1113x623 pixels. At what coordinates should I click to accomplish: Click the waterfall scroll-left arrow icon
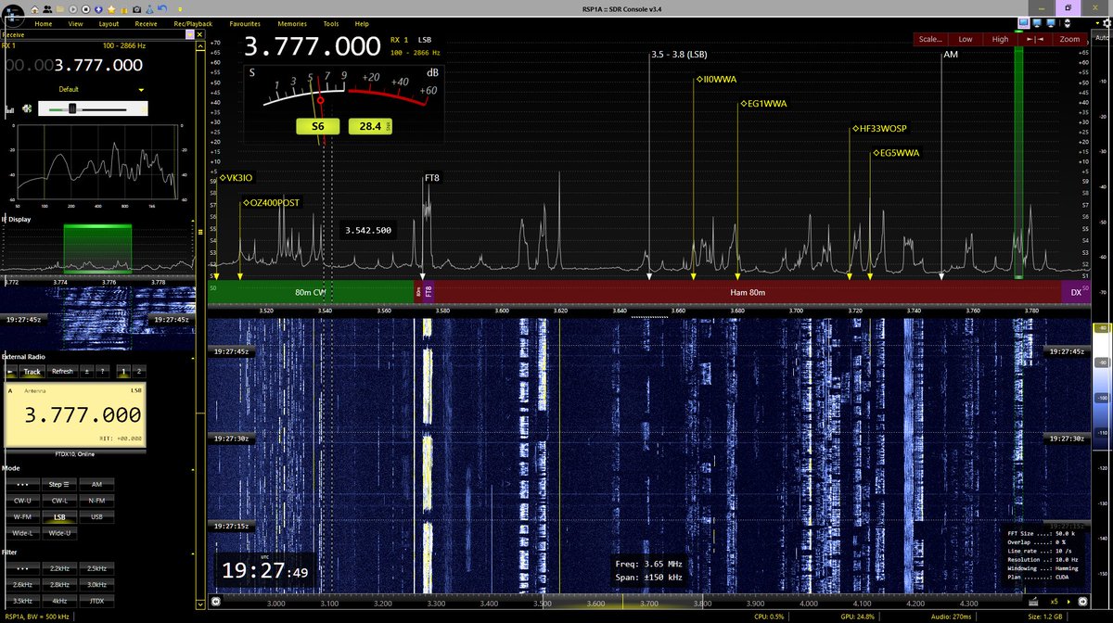(215, 601)
